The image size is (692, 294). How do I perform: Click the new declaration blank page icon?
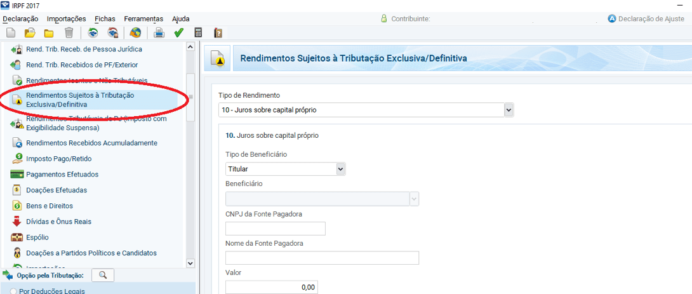click(11, 33)
